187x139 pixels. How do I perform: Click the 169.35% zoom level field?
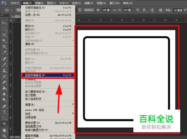[15, 137]
